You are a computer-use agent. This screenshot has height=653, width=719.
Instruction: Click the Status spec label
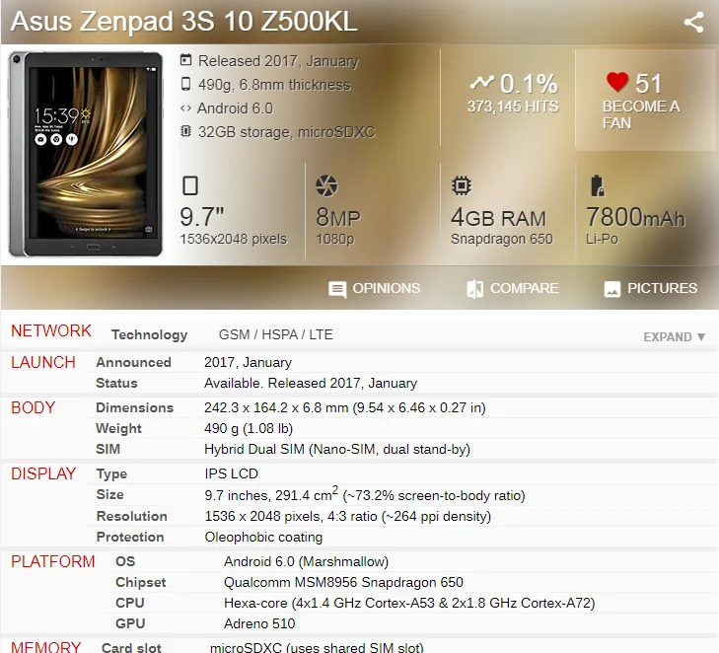[x=116, y=383]
